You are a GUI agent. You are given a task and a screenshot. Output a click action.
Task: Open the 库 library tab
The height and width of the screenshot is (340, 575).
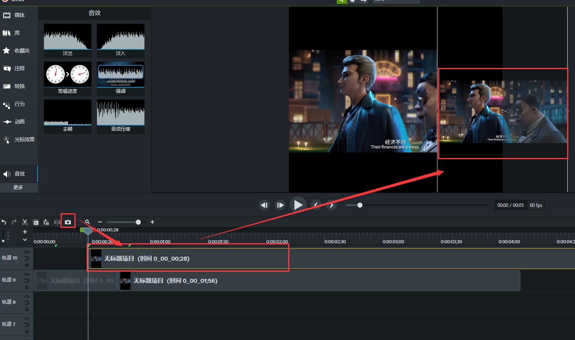tap(19, 33)
